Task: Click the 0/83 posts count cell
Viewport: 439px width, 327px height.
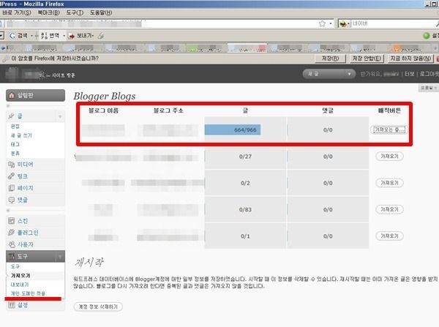Action: 245,209
